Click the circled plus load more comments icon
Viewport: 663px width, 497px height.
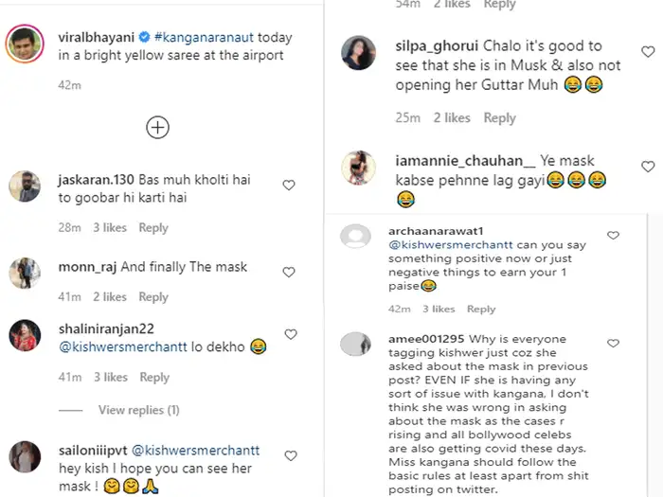pyautogui.click(x=157, y=127)
